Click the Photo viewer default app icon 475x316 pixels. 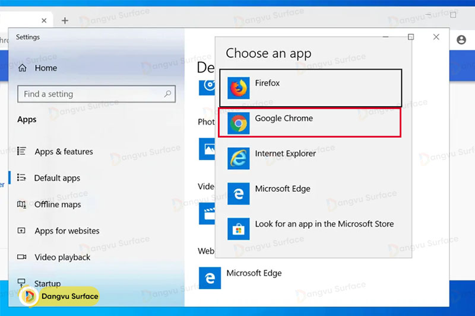[210, 148]
